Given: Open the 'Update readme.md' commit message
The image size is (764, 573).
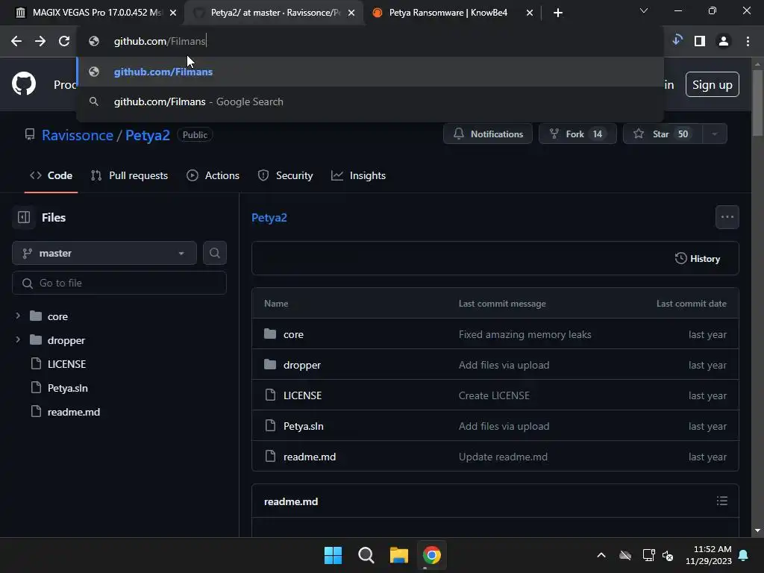Looking at the screenshot, I should click(x=503, y=457).
